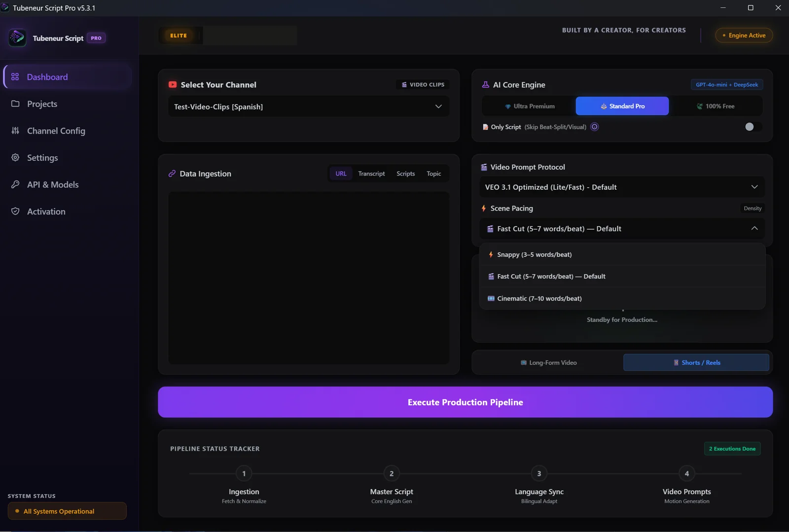Viewport: 789px width, 532px height.
Task: Open the Test-Video-Clips [Spanish] channel dropdown
Action: click(309, 106)
